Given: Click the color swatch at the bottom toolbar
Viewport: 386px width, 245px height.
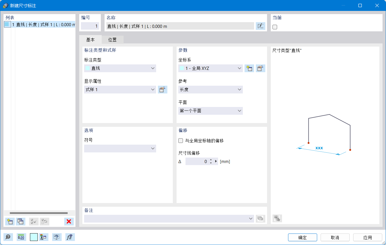Looking at the screenshot, I should point(33,237).
